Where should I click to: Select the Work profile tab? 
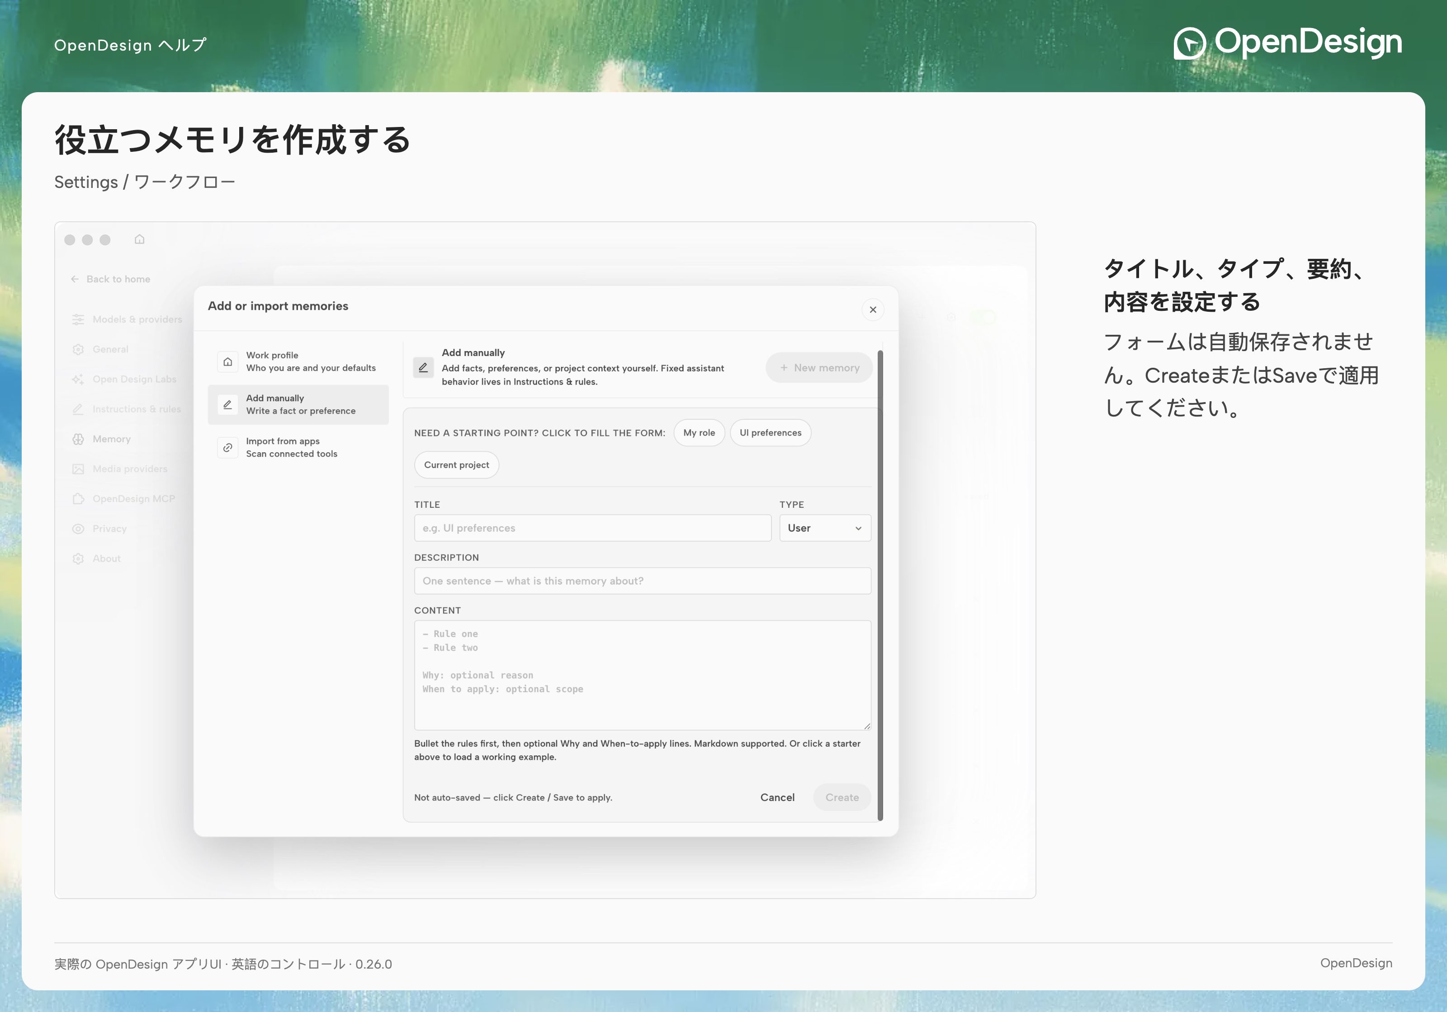pyautogui.click(x=298, y=361)
